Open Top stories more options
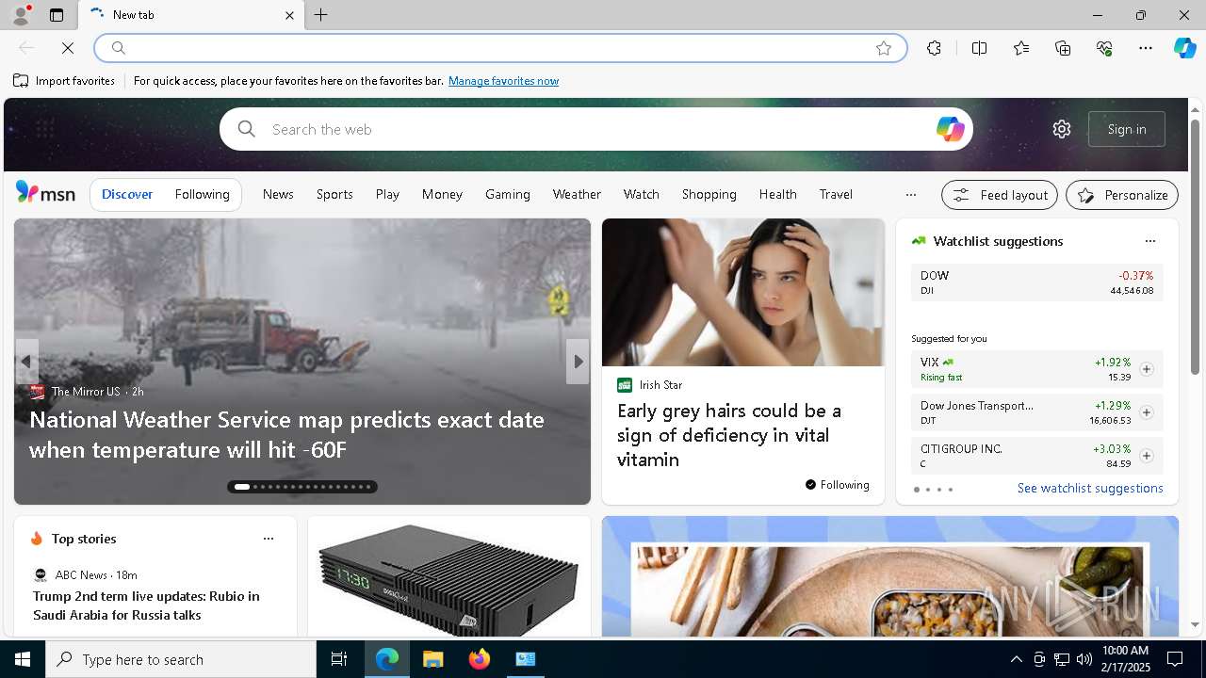Image resolution: width=1206 pixels, height=678 pixels. [269, 539]
